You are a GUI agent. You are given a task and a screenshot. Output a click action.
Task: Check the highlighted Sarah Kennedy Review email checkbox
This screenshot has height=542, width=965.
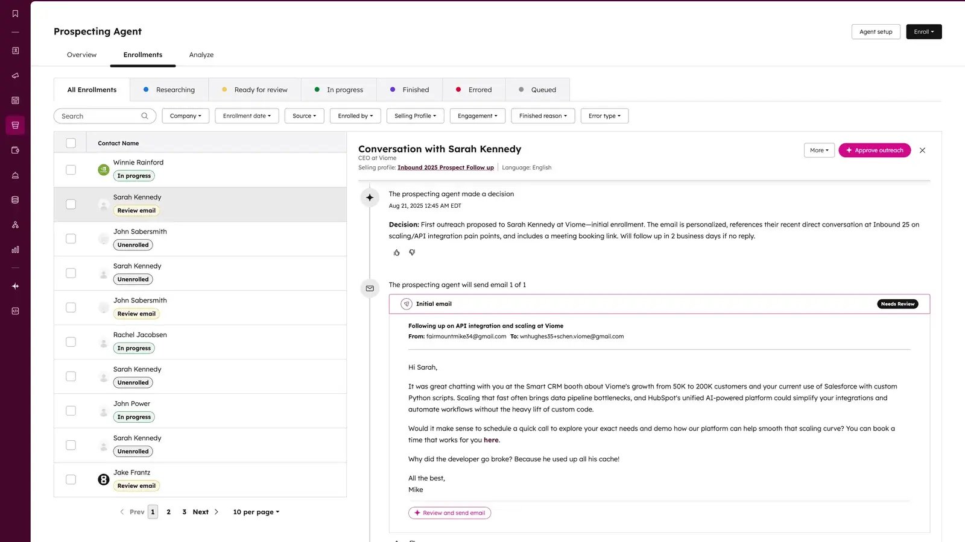pos(71,204)
